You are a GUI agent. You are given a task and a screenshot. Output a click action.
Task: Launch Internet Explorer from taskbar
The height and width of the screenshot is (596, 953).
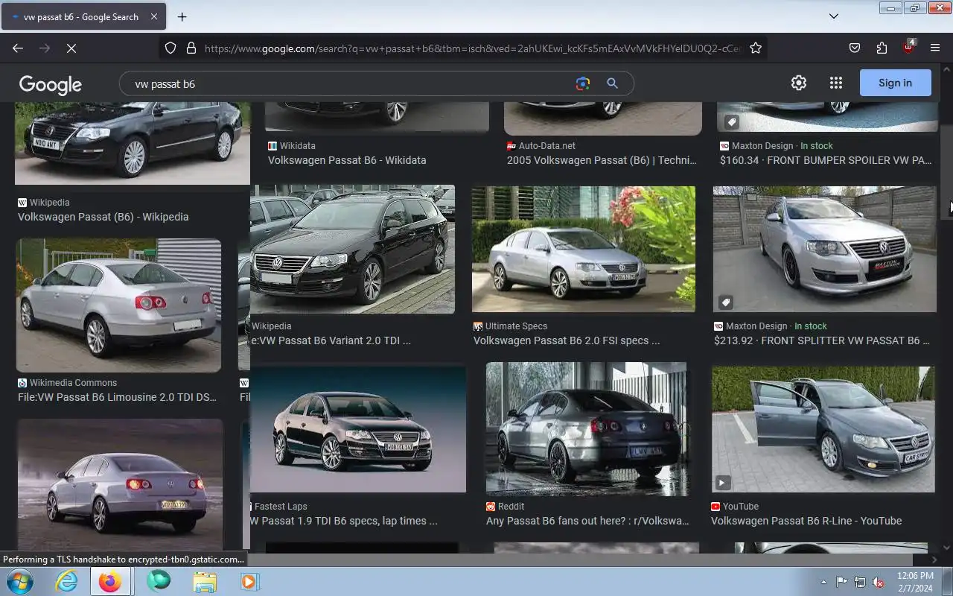(66, 581)
